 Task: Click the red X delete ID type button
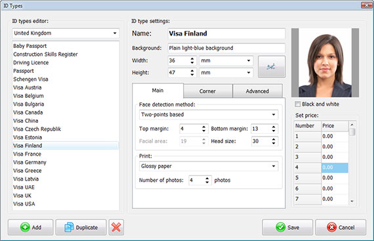click(x=116, y=227)
